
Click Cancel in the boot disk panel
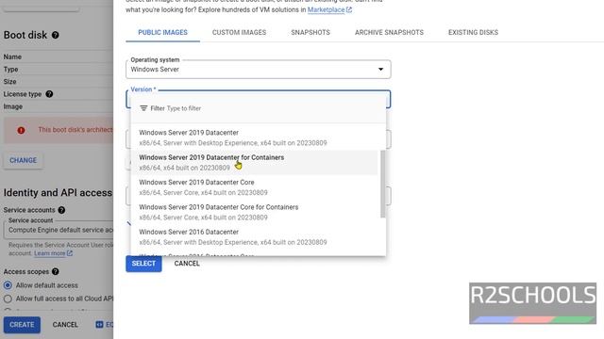187,264
